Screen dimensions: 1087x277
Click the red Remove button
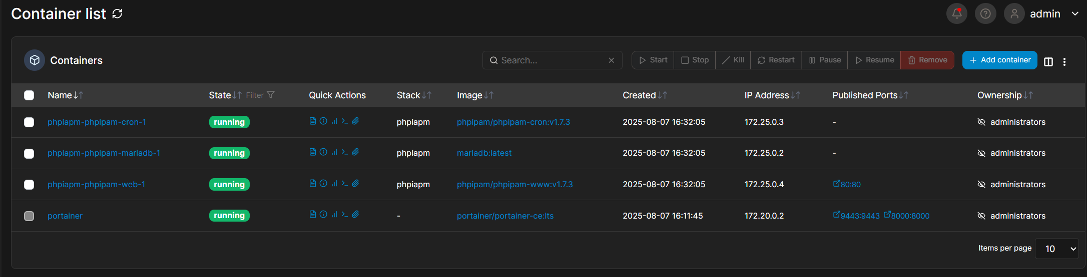click(927, 60)
